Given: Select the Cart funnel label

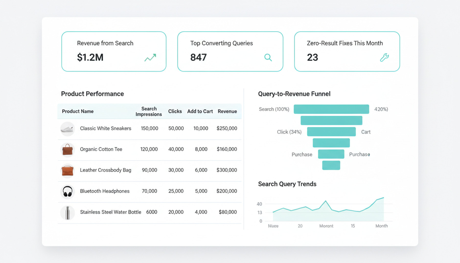Looking at the screenshot, I should [x=366, y=132].
